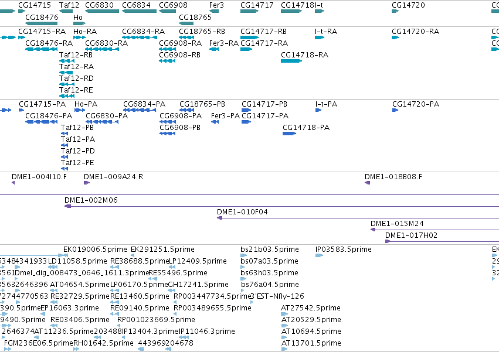Click the RH01642.5prime EST label

103,343
